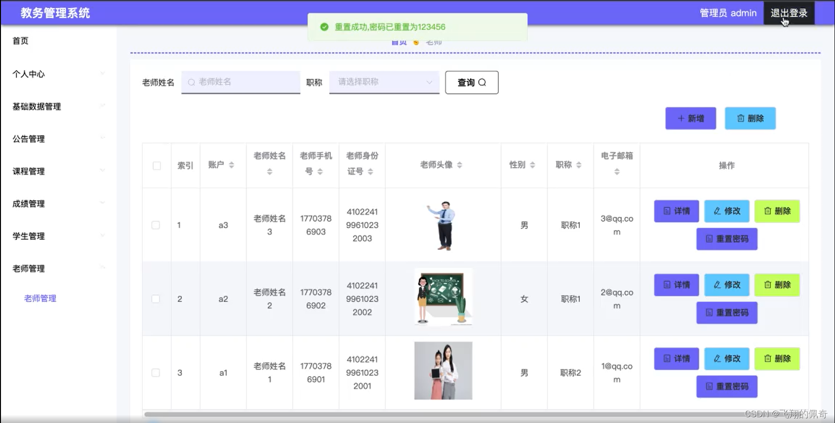Click green 删除 for teacher a3
Image resolution: width=835 pixels, height=423 pixels.
tap(777, 211)
